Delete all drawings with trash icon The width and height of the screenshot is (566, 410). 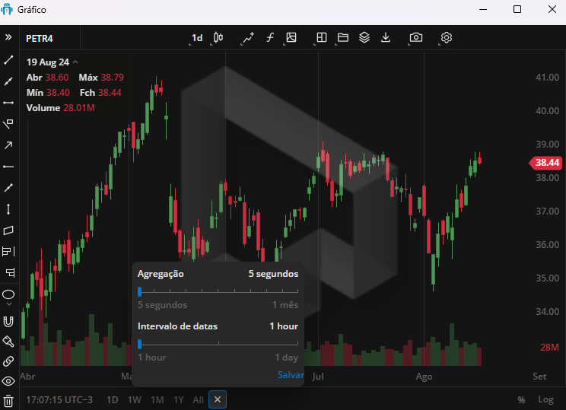pyautogui.click(x=8, y=401)
